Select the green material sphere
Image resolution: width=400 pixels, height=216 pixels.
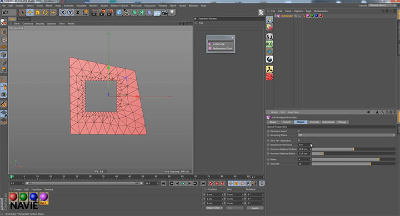click(x=23, y=197)
